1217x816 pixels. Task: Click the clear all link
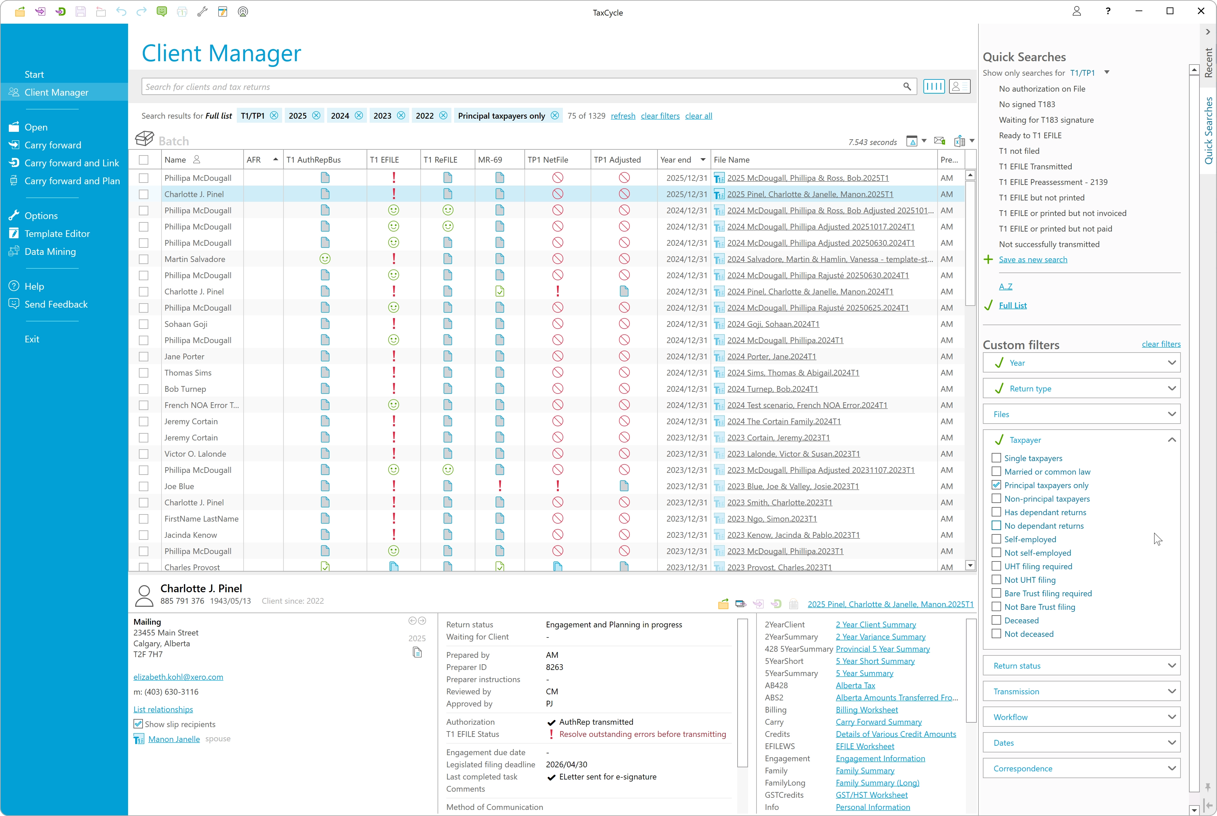point(698,116)
